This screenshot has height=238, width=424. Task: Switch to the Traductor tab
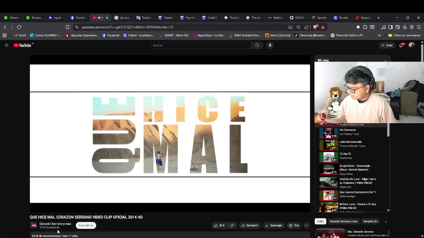(x=145, y=18)
